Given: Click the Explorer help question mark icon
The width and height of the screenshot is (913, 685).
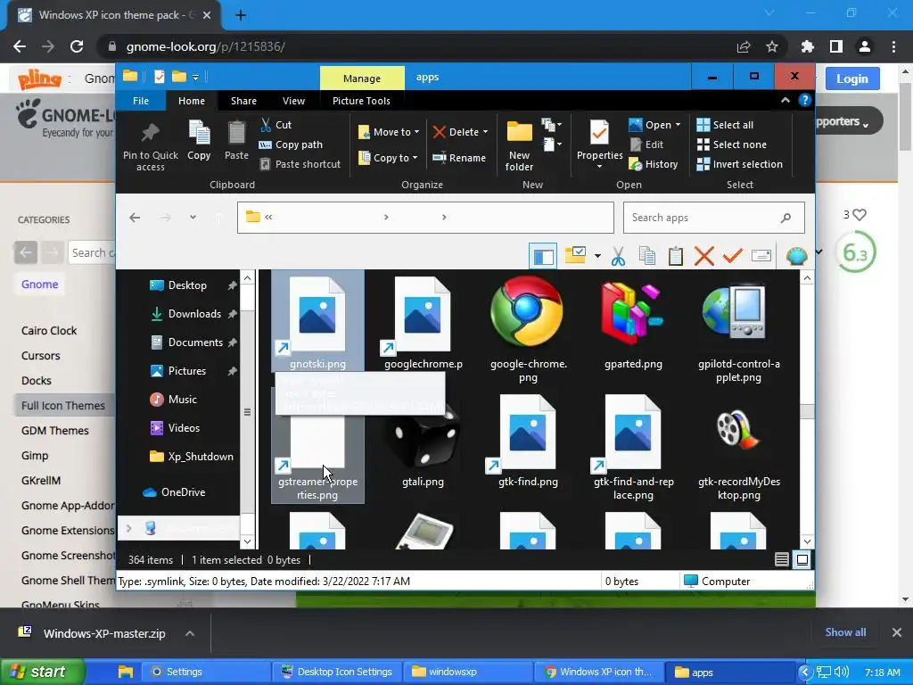Looking at the screenshot, I should (x=805, y=100).
